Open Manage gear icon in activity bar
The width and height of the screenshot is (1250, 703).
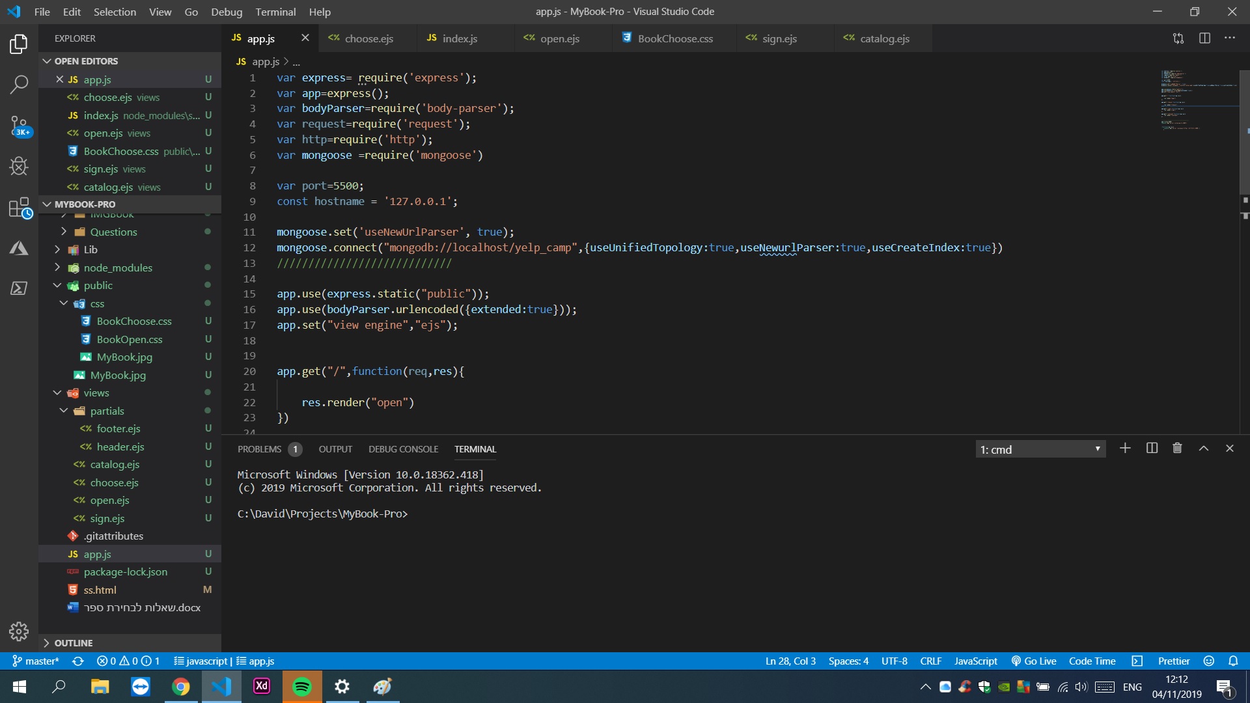tap(19, 631)
